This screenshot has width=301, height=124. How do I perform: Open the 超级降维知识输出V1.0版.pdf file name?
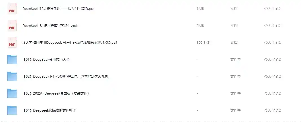click(70, 42)
